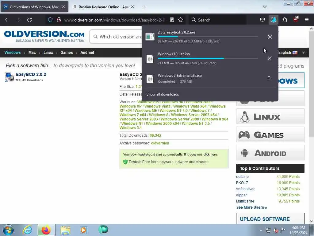Open the taskbar clock showing 4:06 PM
The image size is (314, 236).
[298, 230]
